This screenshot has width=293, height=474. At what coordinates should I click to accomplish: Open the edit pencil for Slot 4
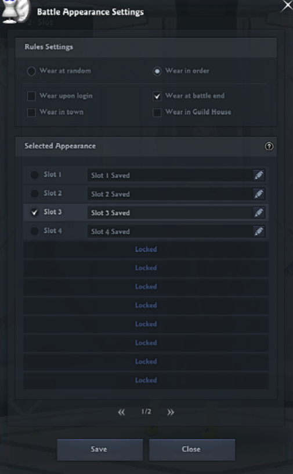[259, 231]
